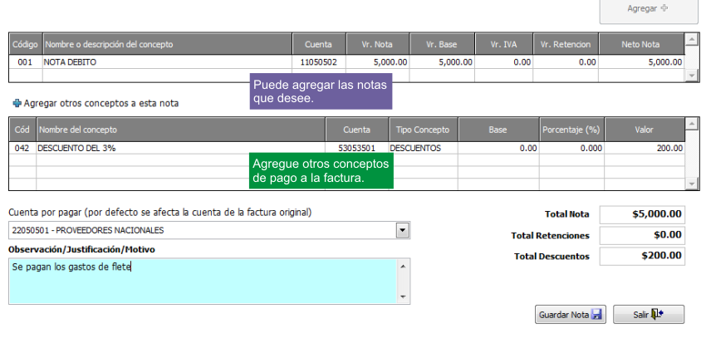The height and width of the screenshot is (343, 706).
Task: Click the Base cell of DESCUENTO row
Action: coord(498,148)
